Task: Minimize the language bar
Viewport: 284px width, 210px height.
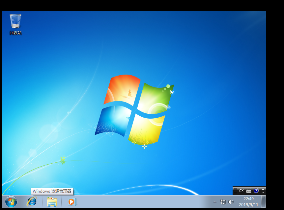Action: 263,189
